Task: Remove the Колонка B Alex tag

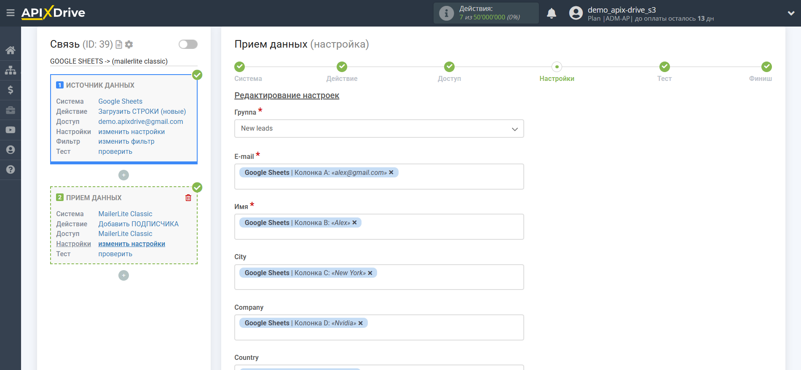Action: point(354,223)
